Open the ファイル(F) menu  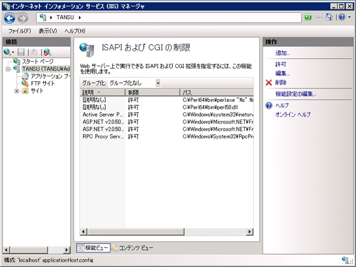[x=19, y=31]
